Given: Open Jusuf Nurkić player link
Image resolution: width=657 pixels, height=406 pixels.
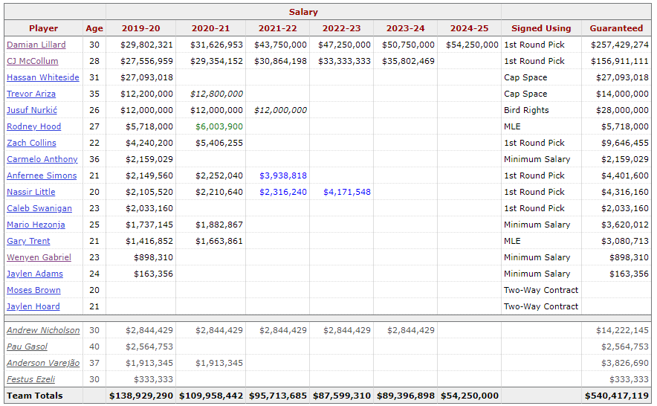Looking at the screenshot, I should point(32,110).
